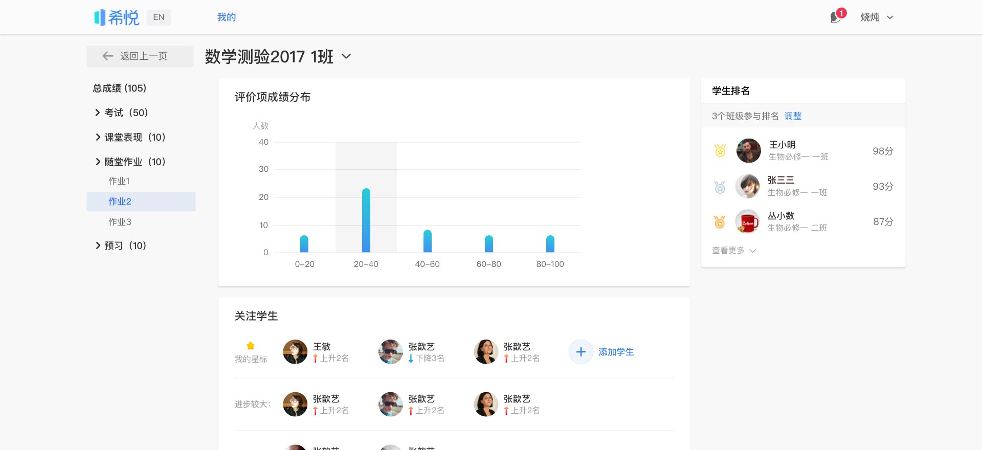
Task: Click the 20–40 score range bar
Action: click(x=366, y=220)
